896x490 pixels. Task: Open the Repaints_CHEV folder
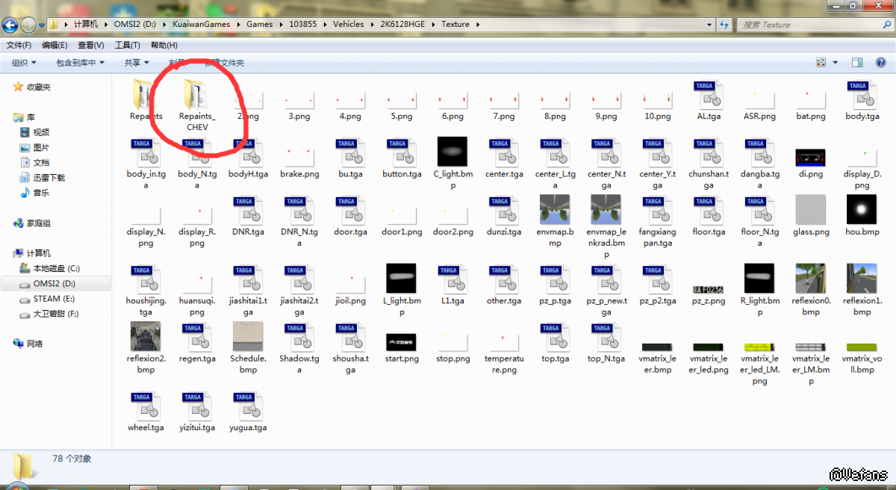pos(196,96)
